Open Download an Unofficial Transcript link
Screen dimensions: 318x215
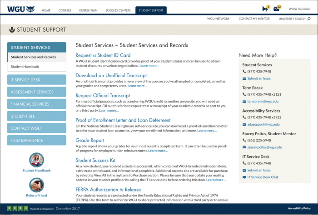pos(111,75)
